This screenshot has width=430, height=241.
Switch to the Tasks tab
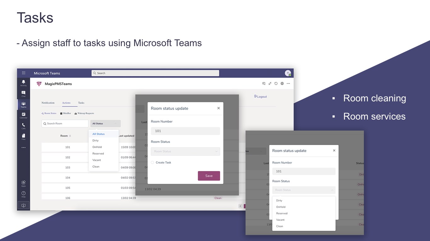tap(81, 103)
